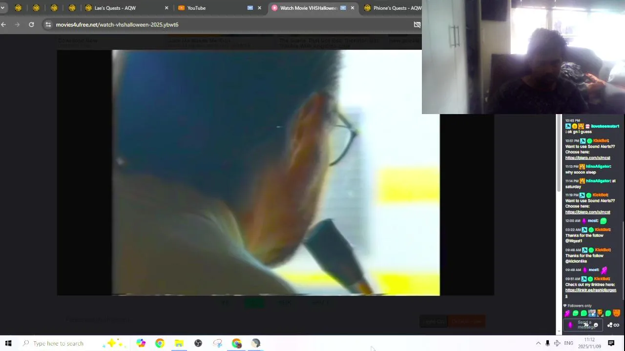This screenshot has height=351, width=625.
Task: Open the first Google Chrome taskbar icon
Action: pos(160,343)
